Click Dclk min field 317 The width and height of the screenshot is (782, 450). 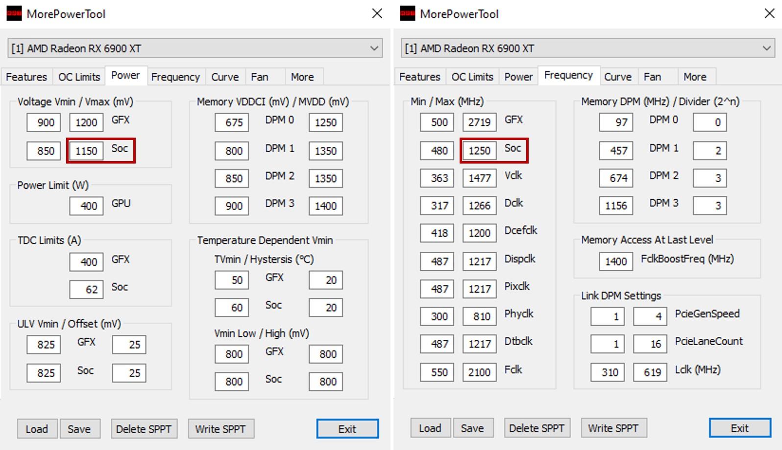pos(437,206)
